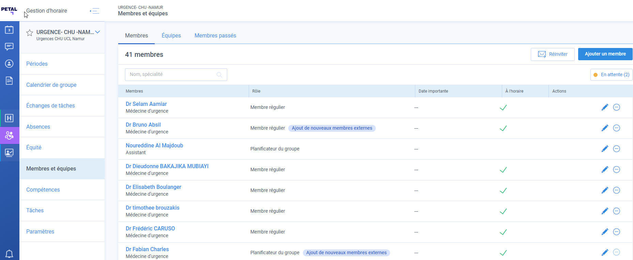Viewport: 633px width, 260px height.
Task: Switch to the Membres passés tab
Action: (215, 36)
